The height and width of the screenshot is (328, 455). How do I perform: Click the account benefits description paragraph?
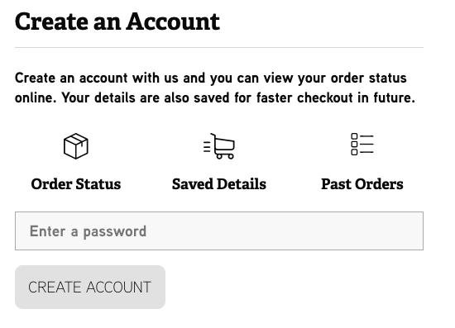[x=215, y=88]
